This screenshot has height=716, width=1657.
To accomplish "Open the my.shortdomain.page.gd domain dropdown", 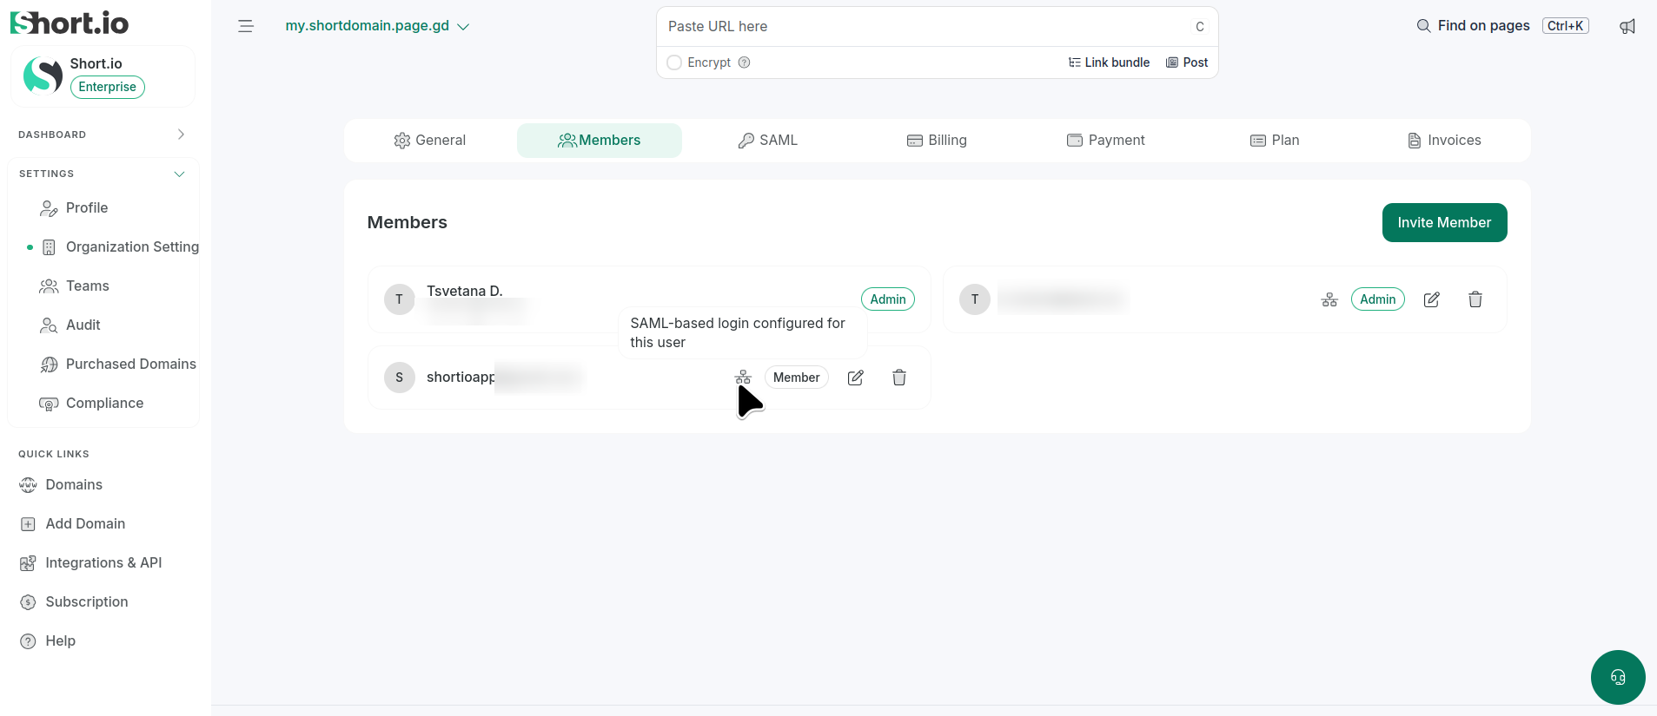I will pos(377,26).
